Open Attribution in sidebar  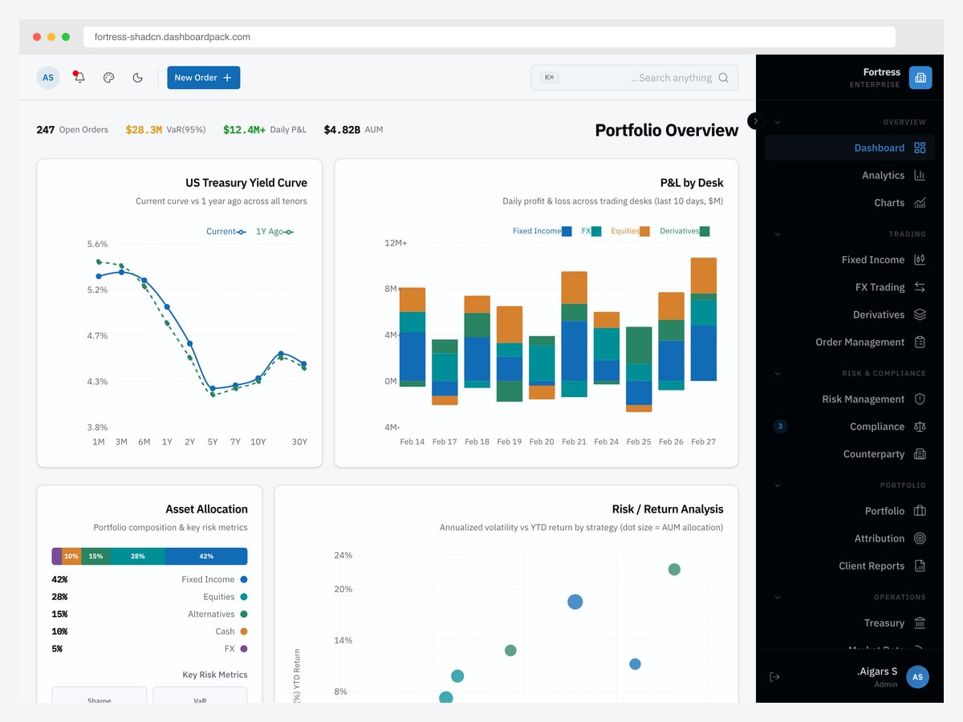pyautogui.click(x=850, y=538)
